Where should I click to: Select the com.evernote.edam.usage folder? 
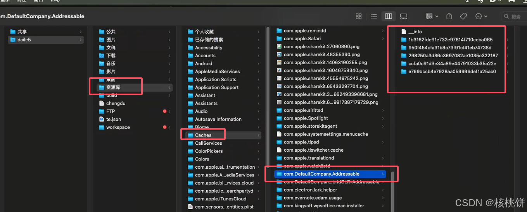click(x=330, y=198)
